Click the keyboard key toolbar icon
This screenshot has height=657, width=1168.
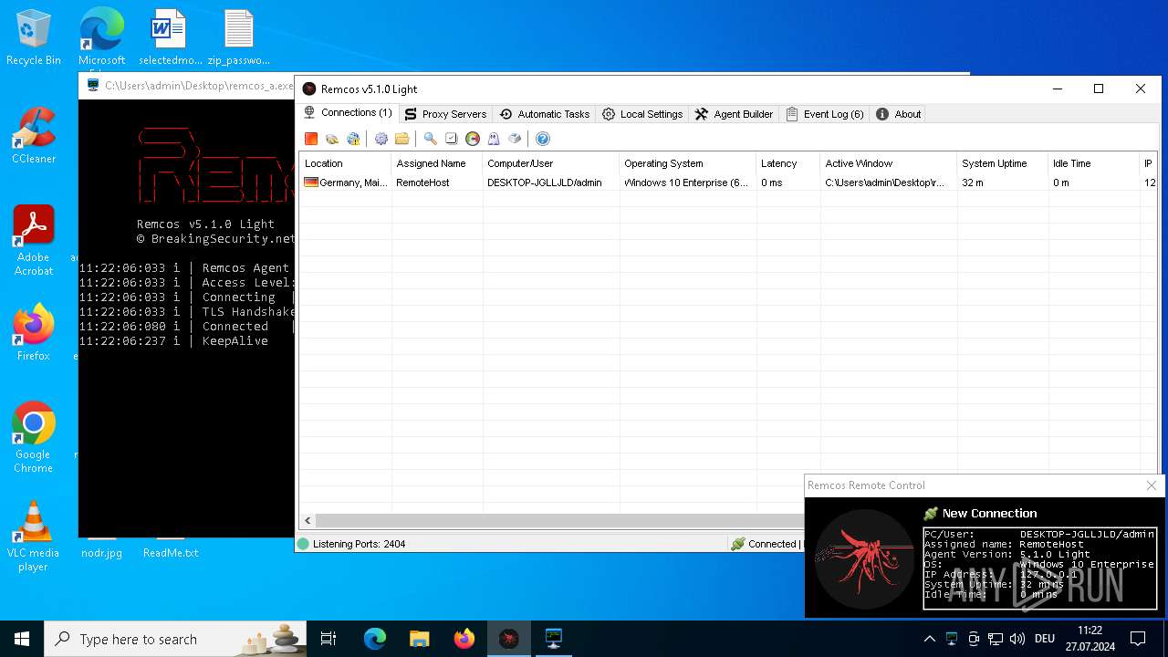click(x=515, y=139)
